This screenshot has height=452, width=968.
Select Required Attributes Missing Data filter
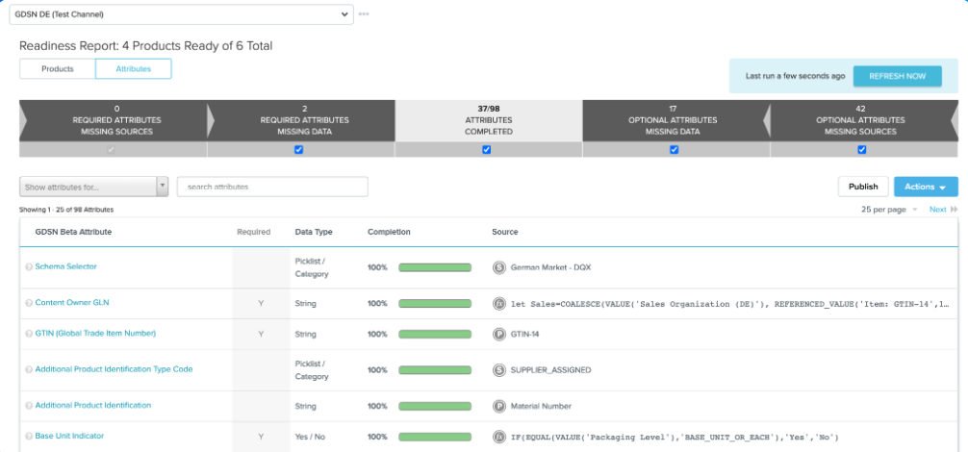301,120
